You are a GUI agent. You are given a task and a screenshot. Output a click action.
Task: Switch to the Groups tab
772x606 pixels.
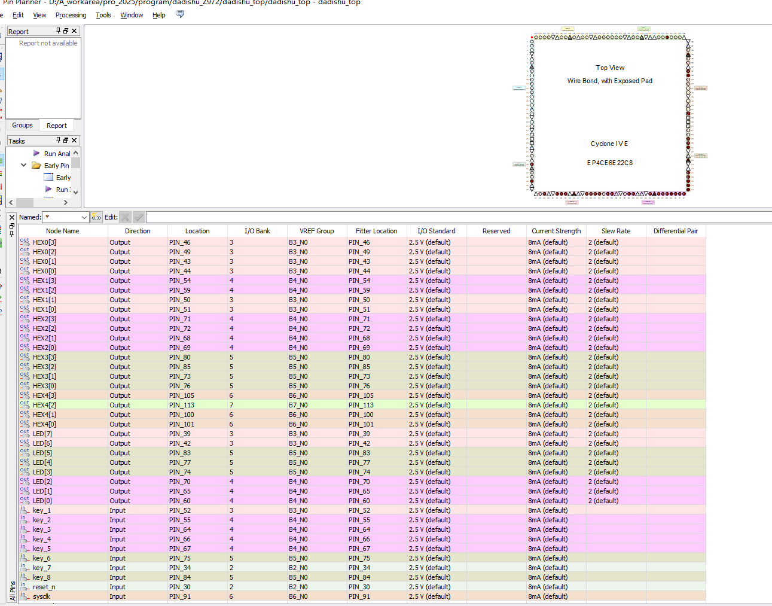(x=22, y=125)
